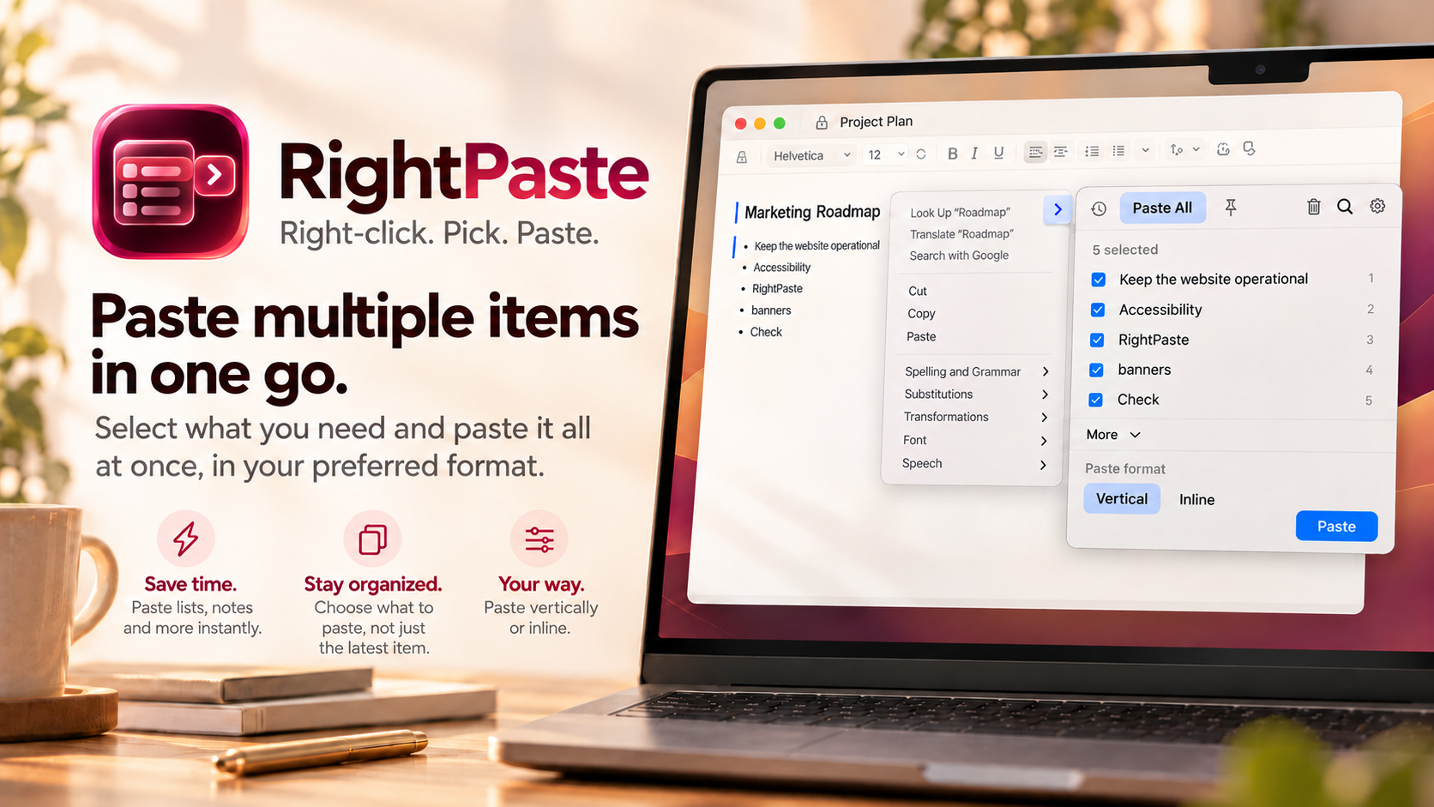This screenshot has height=807, width=1434.
Task: Uncheck the RightPaste clipboard item
Action: pos(1097,340)
